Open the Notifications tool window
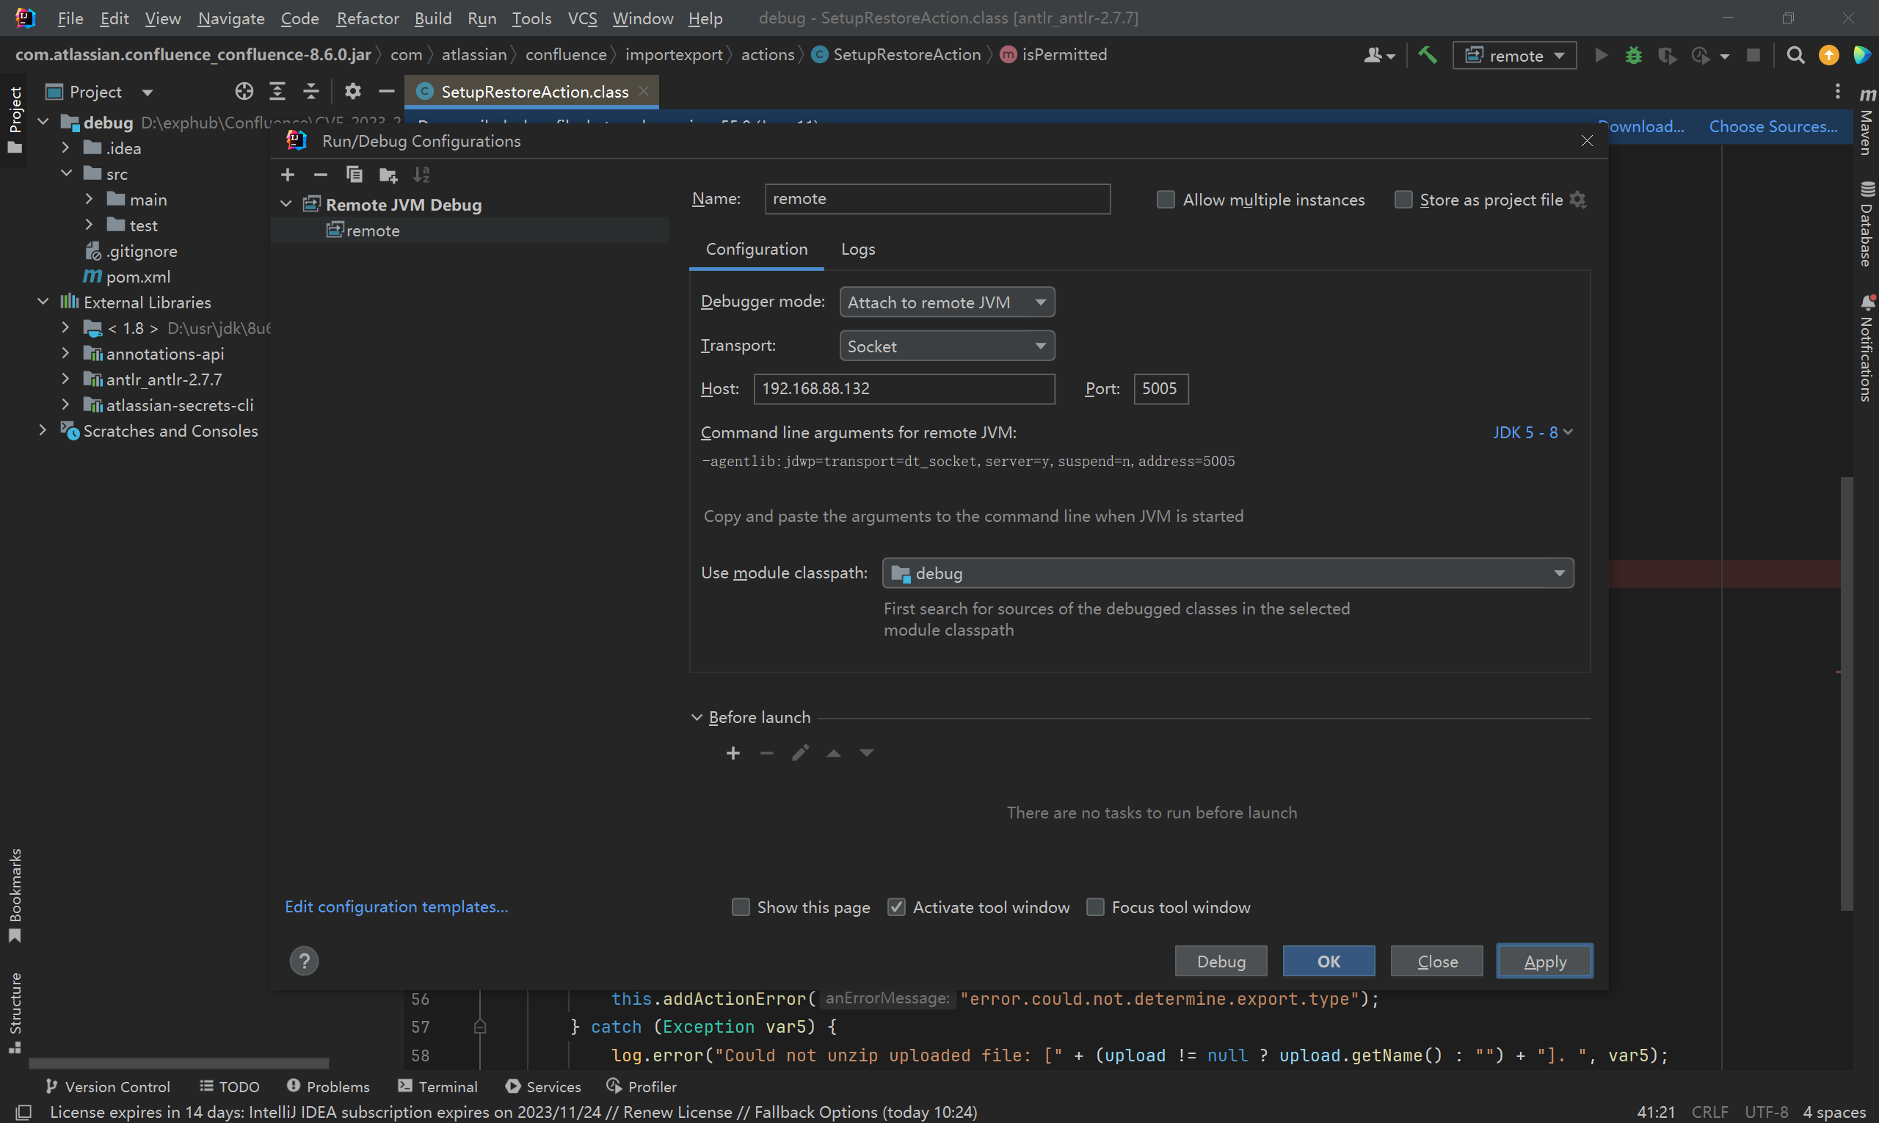Image resolution: width=1879 pixels, height=1123 pixels. point(1867,348)
